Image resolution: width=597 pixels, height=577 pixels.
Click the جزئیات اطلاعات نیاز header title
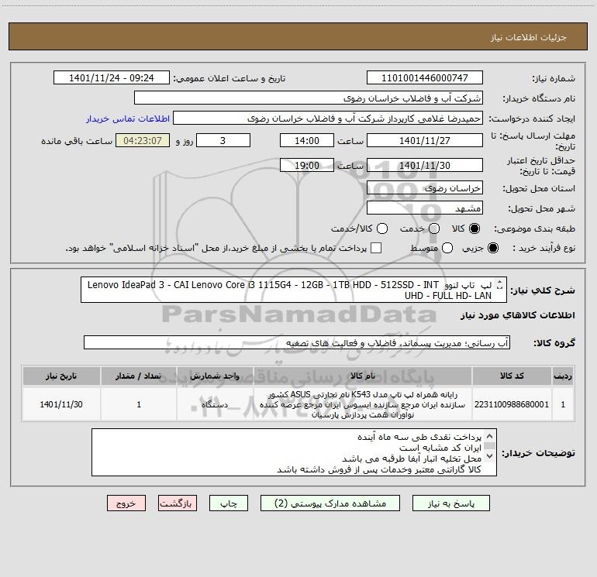(x=529, y=37)
